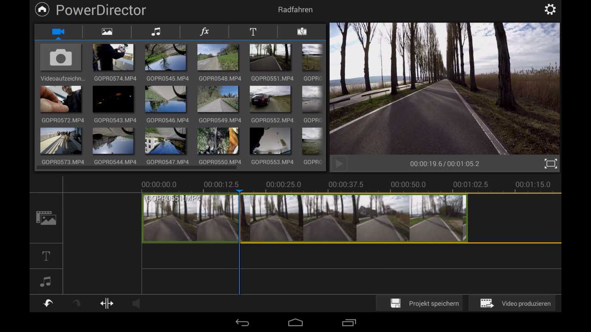Select the video track icon in timeline

pos(46,218)
